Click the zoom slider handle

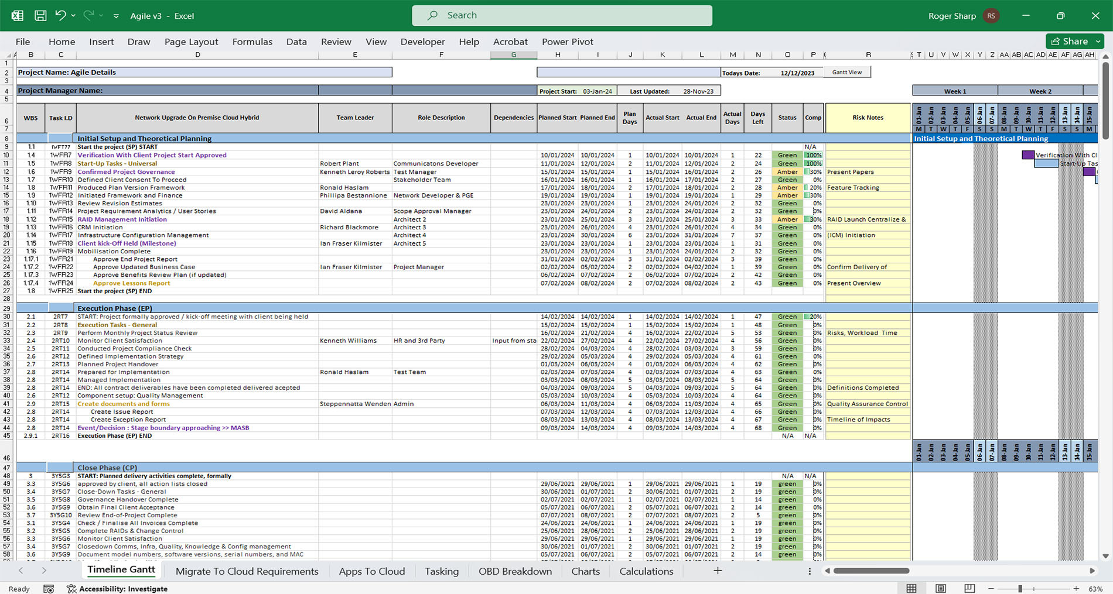(x=1020, y=589)
